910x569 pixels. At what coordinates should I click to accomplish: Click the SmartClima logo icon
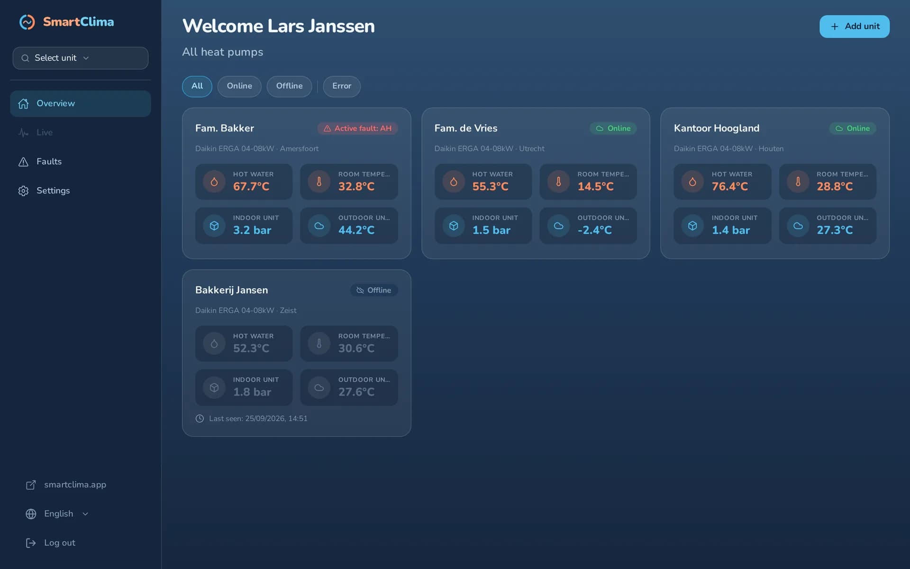(x=27, y=22)
